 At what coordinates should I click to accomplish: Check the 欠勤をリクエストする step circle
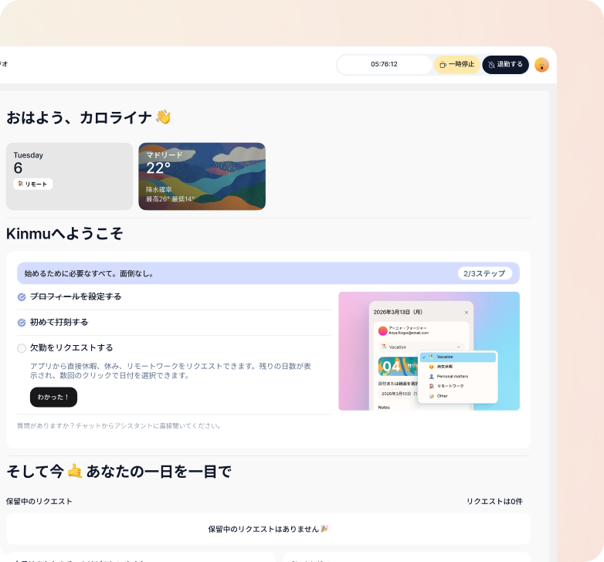[22, 348]
